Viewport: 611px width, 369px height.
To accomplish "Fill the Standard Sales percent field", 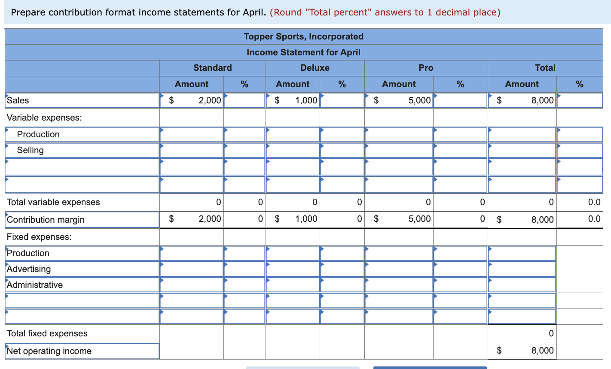I will coord(244,100).
